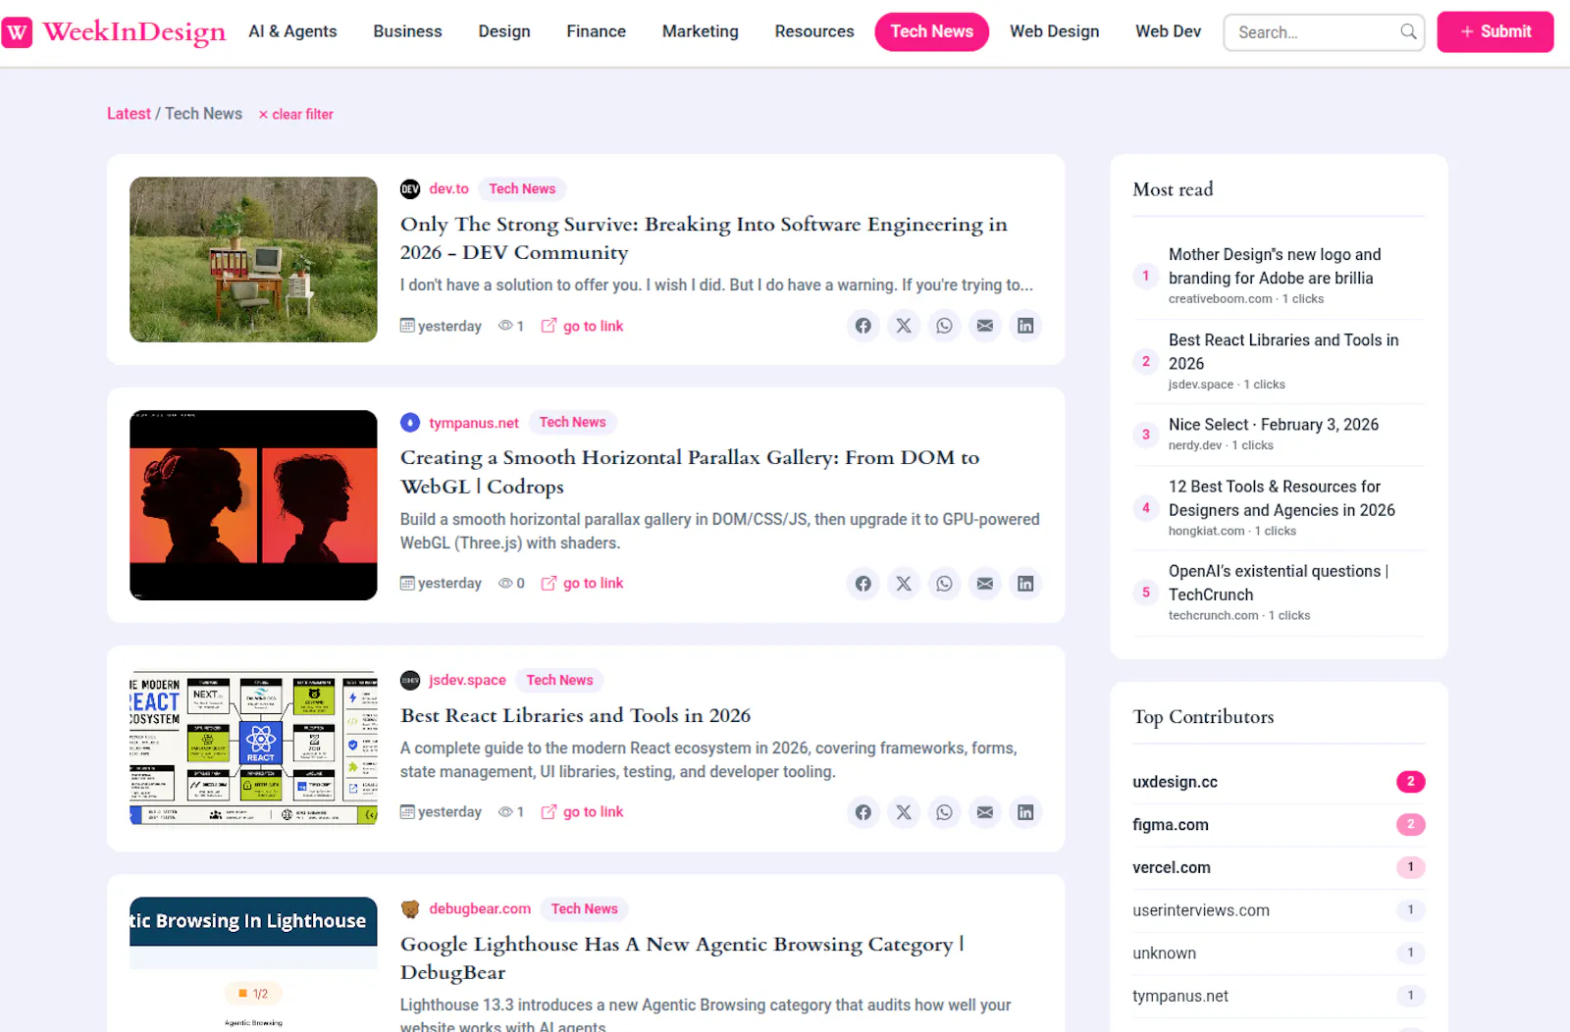
Task: Click the debugbear.com bear favicon
Action: pyautogui.click(x=410, y=909)
